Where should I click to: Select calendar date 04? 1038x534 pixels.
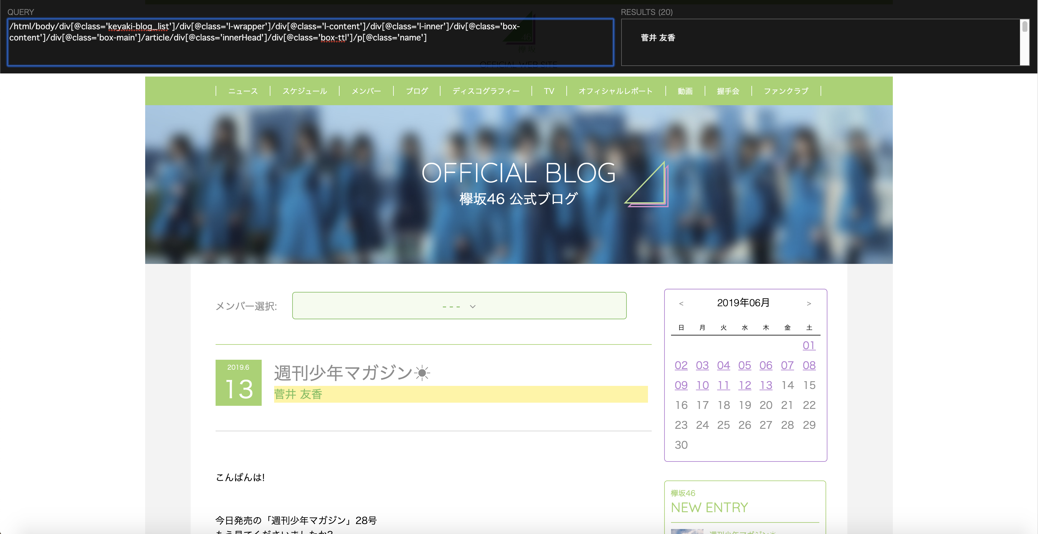click(x=723, y=365)
